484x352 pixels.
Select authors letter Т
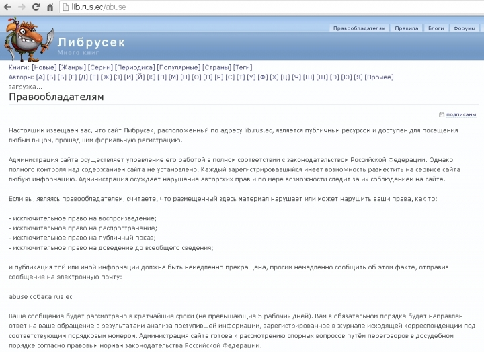tap(241, 77)
